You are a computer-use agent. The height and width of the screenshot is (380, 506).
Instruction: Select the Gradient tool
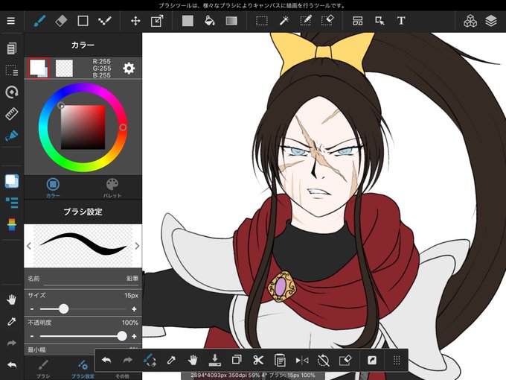(231, 21)
